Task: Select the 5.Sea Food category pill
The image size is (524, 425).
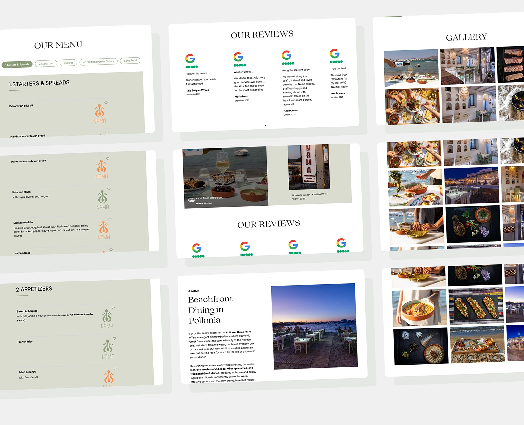Action: 130,60
